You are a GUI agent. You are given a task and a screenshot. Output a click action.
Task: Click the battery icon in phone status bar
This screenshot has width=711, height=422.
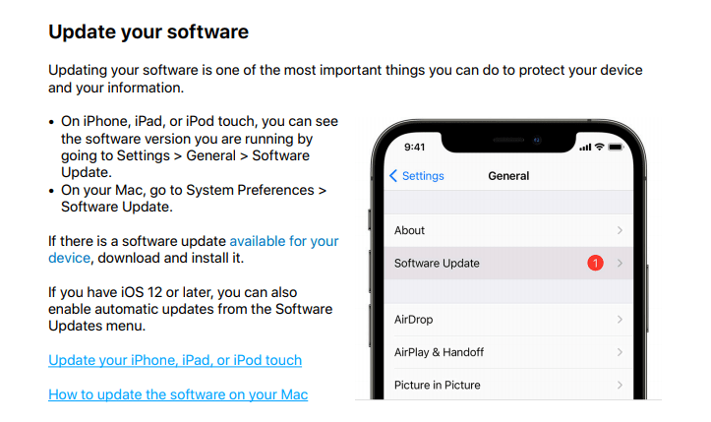(x=616, y=147)
